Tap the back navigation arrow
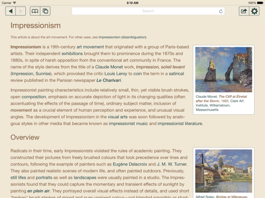265x198 pixels. tap(10, 11)
